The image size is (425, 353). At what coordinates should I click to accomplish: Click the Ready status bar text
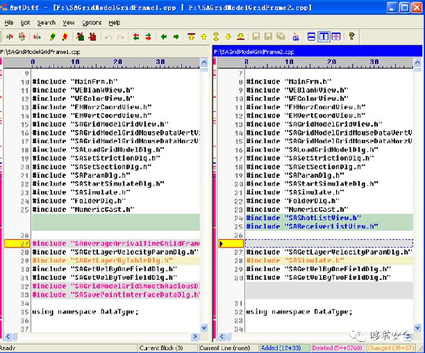point(8,348)
